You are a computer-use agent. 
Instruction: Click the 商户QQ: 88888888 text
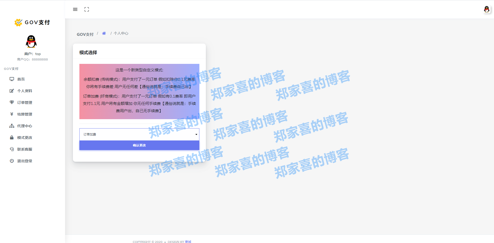(x=33, y=59)
